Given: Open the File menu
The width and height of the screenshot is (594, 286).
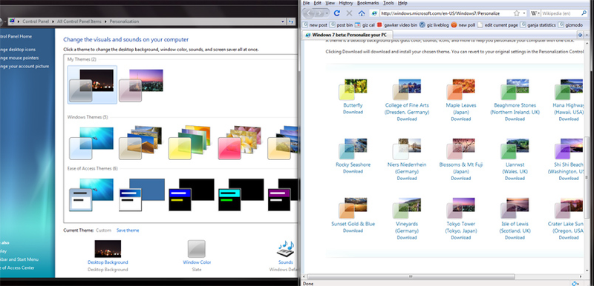Looking at the screenshot, I should pyautogui.click(x=306, y=3).
